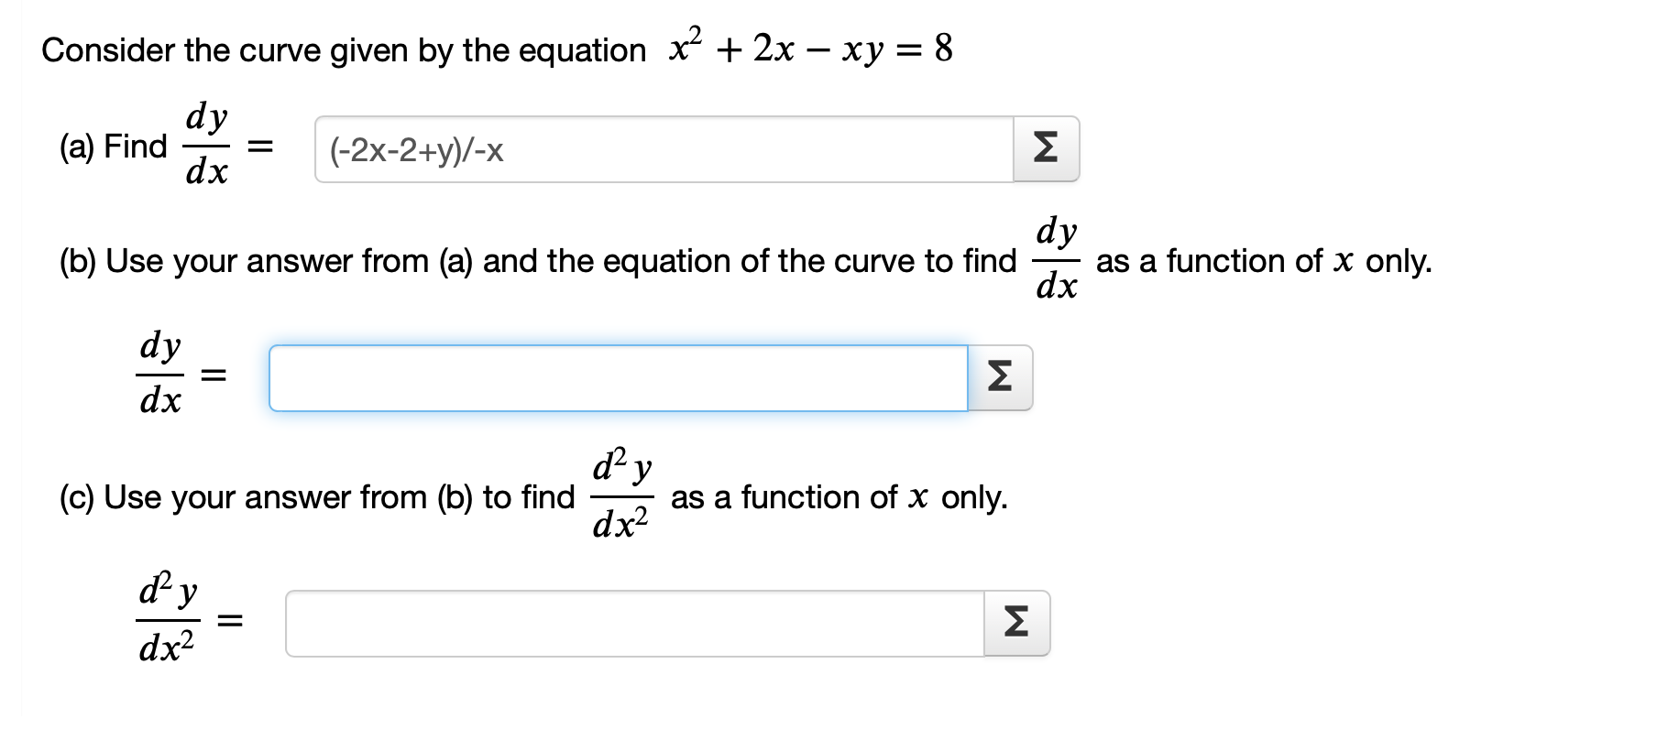Click 'as a function of x only.' in part (b)
Image resolution: width=1668 pixels, height=729 pixels.
click(1264, 261)
